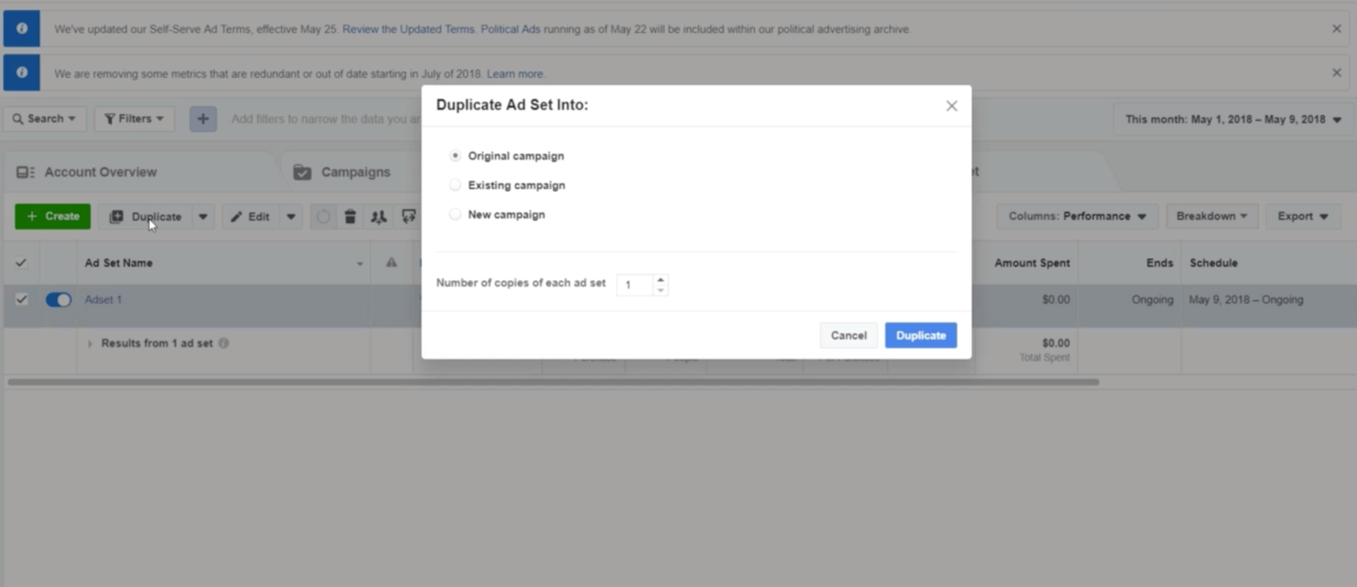Open the Search dropdown
This screenshot has width=1357, height=587.
45,119
